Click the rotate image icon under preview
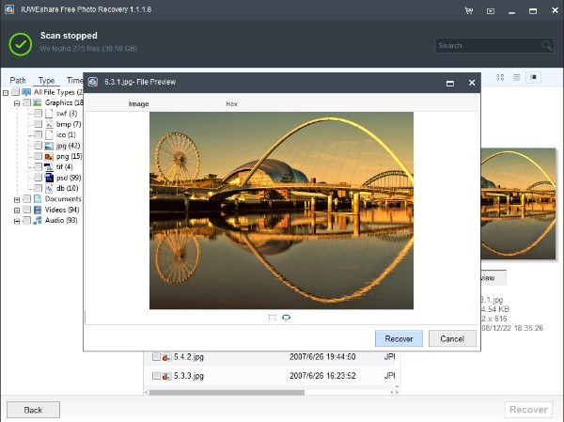Image resolution: width=564 pixels, height=422 pixels. pyautogui.click(x=286, y=318)
